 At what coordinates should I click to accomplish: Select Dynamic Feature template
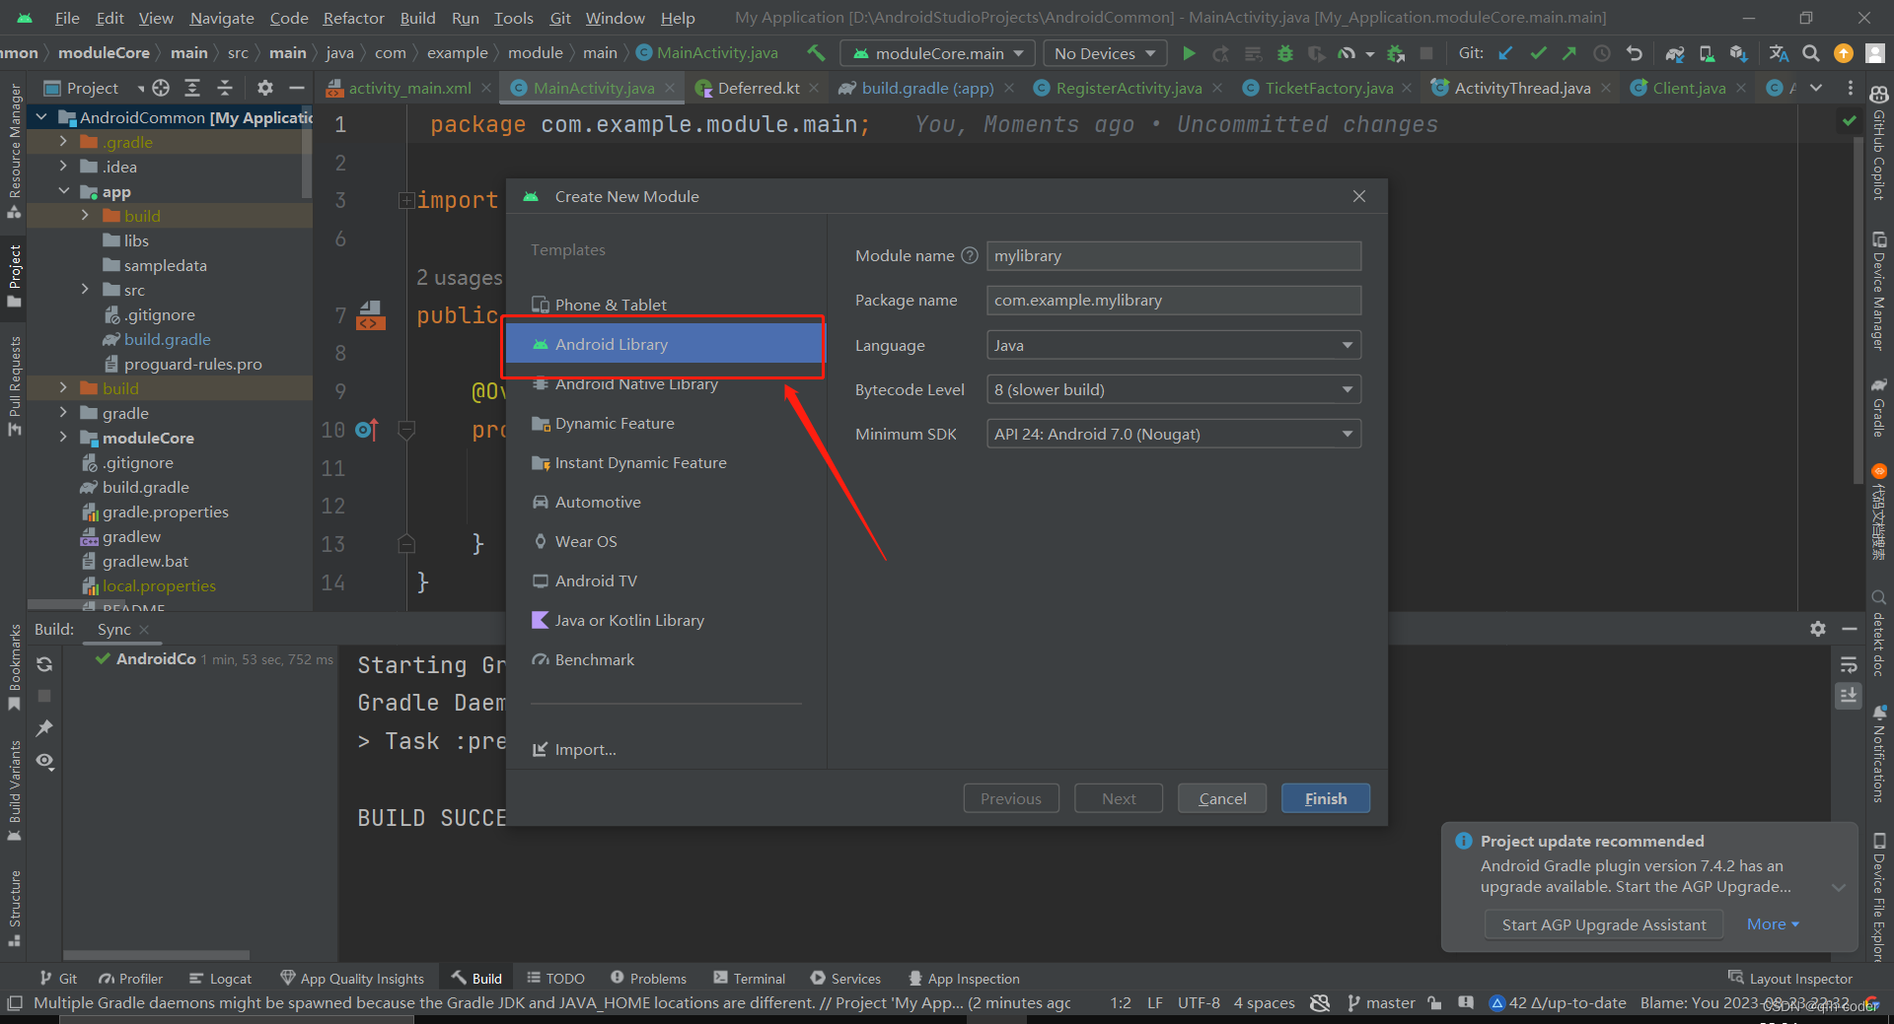coord(665,423)
